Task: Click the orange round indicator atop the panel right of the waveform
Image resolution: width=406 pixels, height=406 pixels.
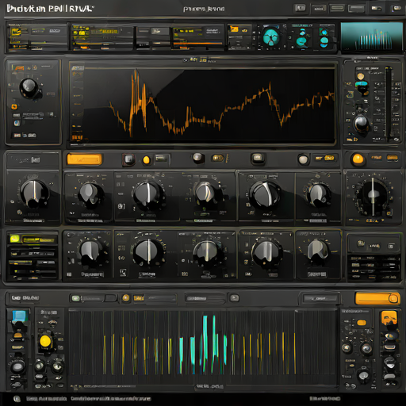Action: point(361,77)
